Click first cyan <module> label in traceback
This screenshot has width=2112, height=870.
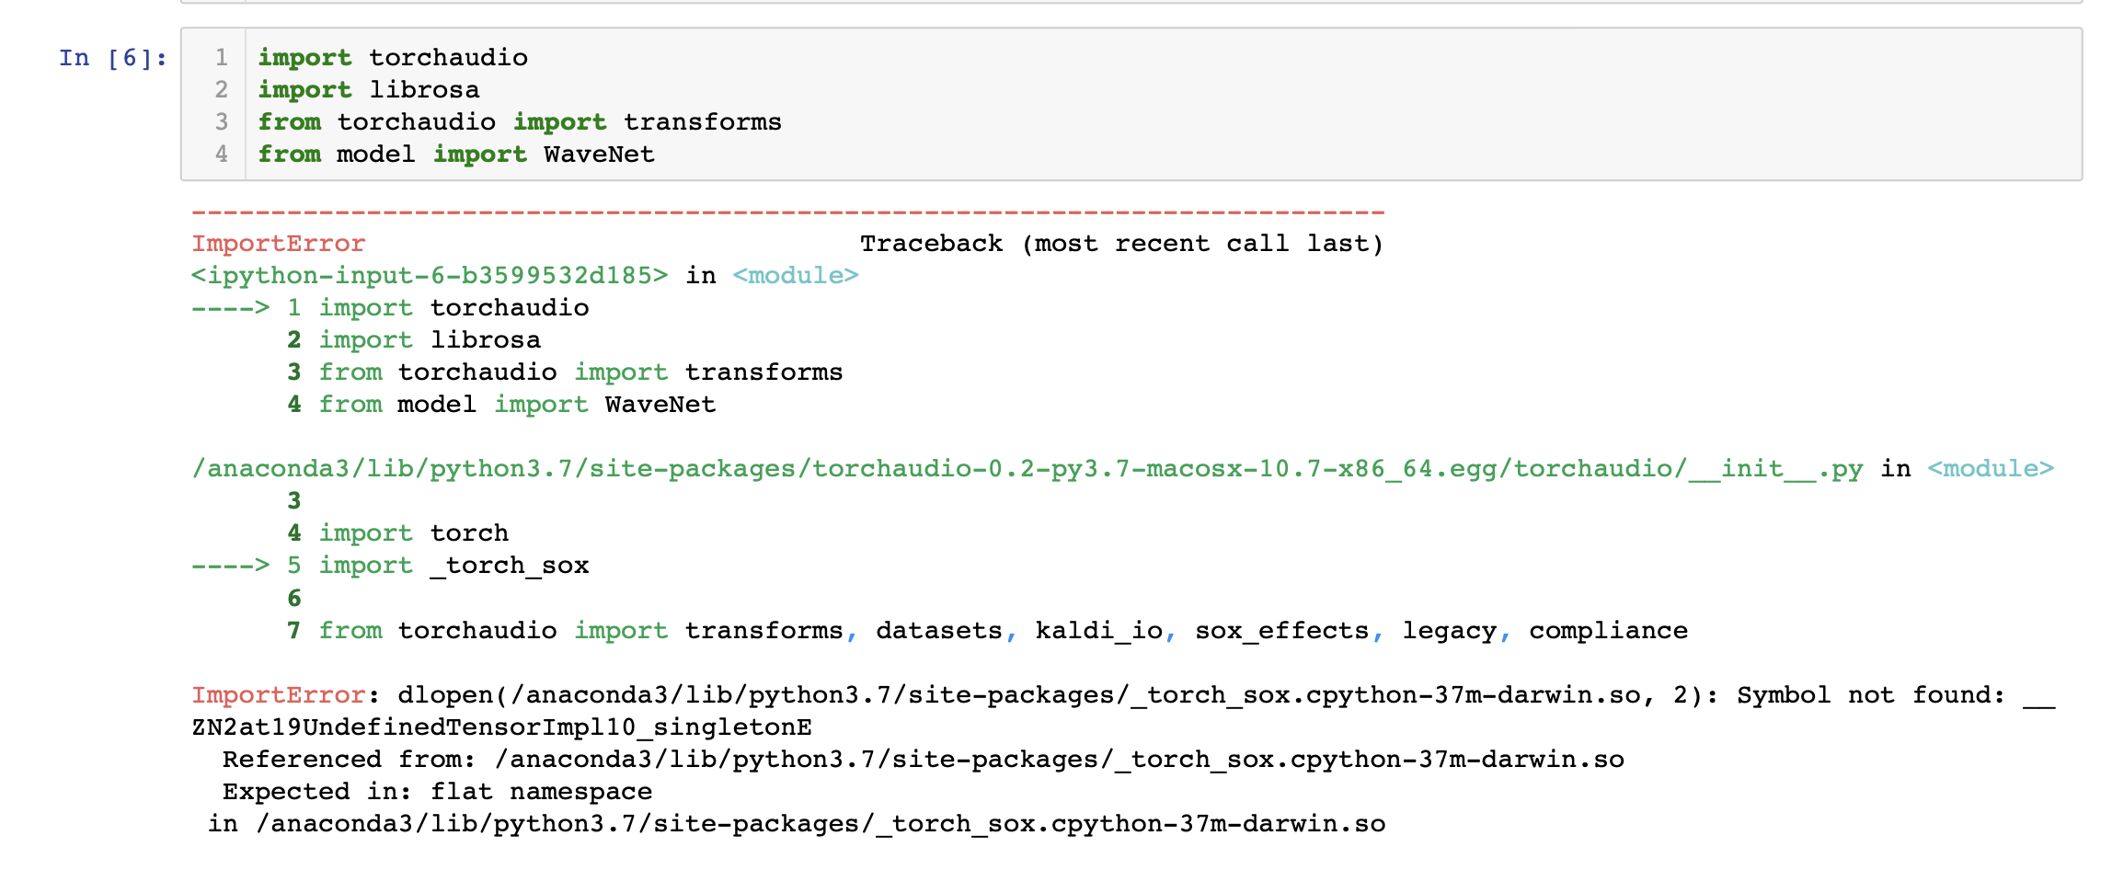tap(796, 276)
